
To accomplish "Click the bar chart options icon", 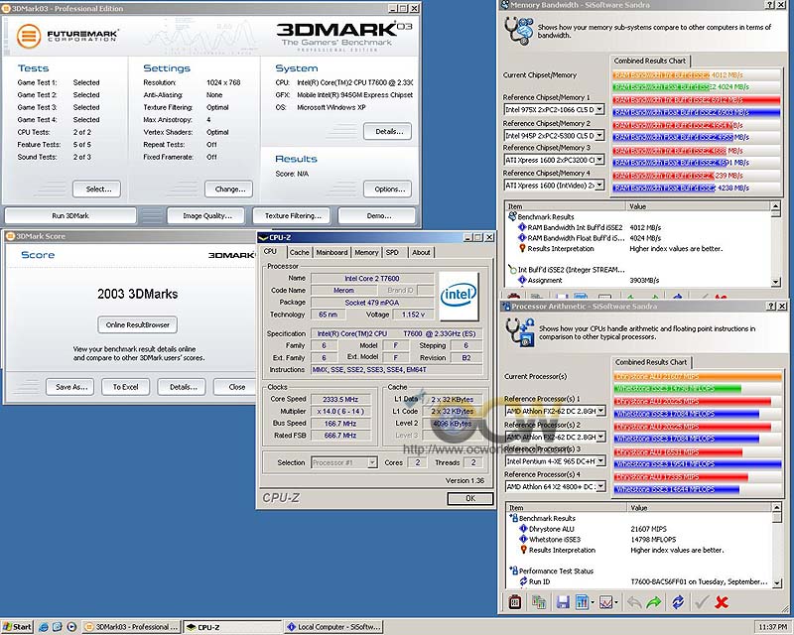I will (583, 602).
